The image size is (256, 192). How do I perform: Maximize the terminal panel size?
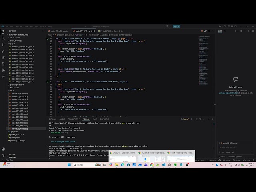[x=209, y=119]
